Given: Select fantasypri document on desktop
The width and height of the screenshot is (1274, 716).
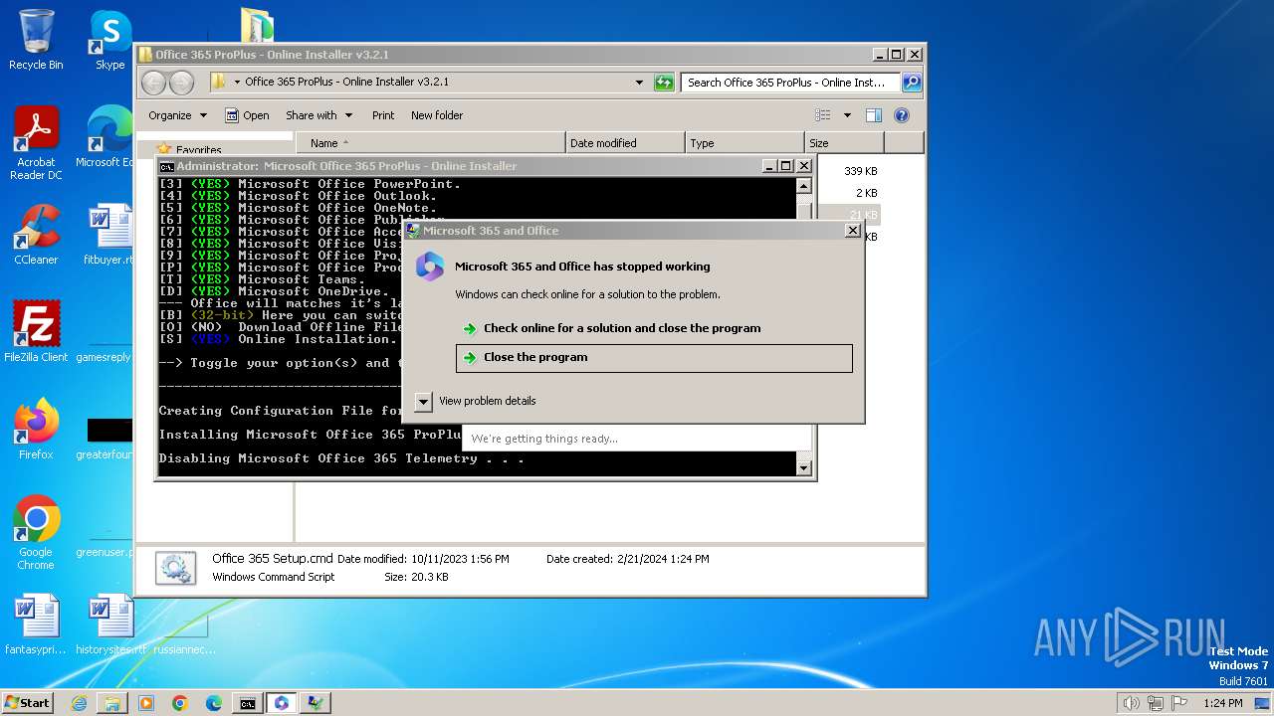Looking at the screenshot, I should pos(36,625).
